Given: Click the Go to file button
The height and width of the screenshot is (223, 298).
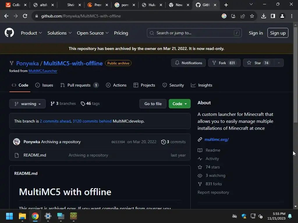Looking at the screenshot, I should 153,104.
